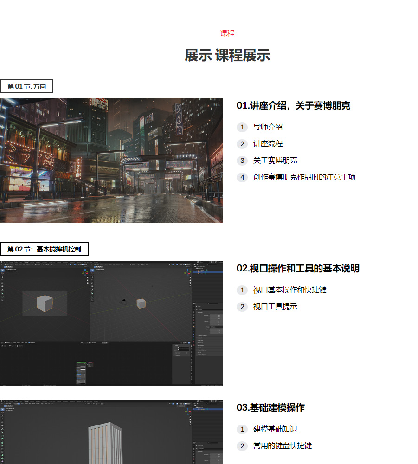
Task: Click number 1 badge beside 建模基础知识
Action: point(242,429)
